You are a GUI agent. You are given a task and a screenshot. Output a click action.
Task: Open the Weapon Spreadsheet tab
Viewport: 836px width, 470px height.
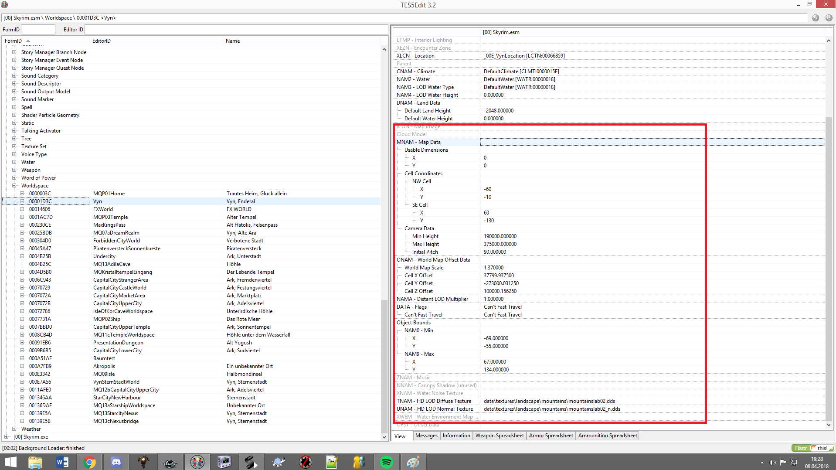[499, 436]
